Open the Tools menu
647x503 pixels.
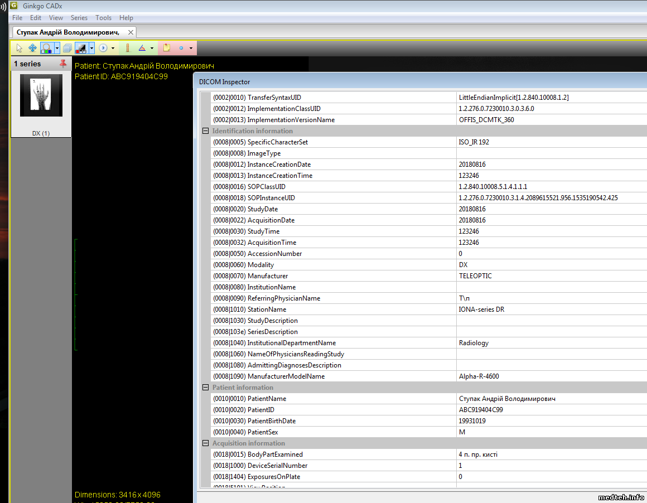pos(103,18)
